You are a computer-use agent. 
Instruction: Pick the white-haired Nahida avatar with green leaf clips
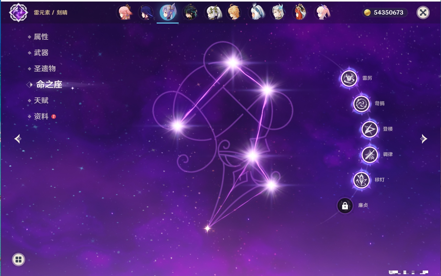pyautogui.click(x=213, y=13)
